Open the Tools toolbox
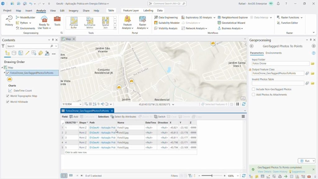This screenshot has width=318, height=179. tap(57, 21)
